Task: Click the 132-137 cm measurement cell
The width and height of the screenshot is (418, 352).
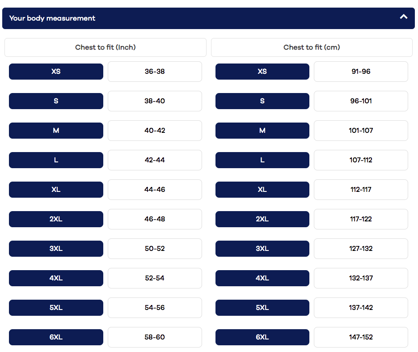Action: point(361,278)
